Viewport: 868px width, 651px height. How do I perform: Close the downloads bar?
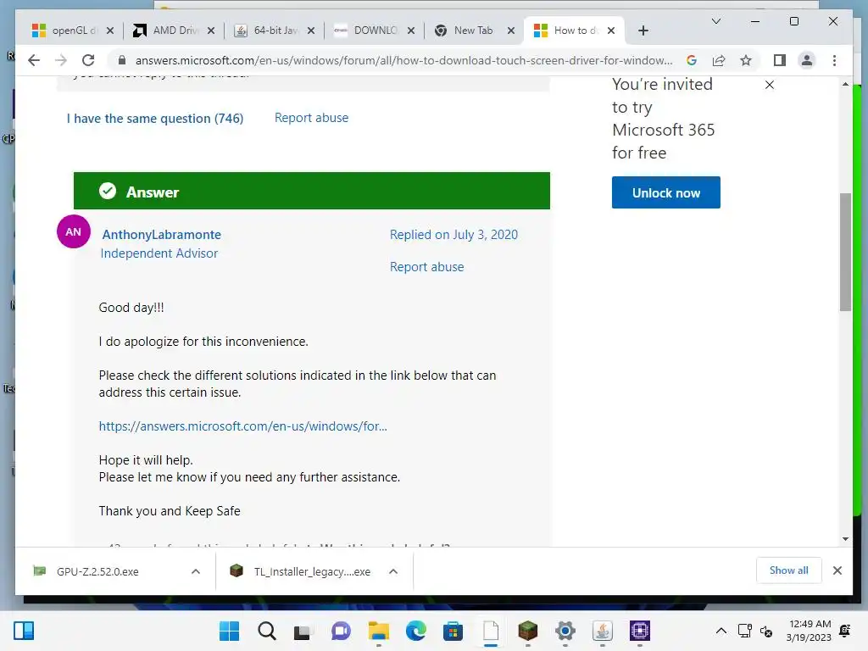pyautogui.click(x=837, y=570)
